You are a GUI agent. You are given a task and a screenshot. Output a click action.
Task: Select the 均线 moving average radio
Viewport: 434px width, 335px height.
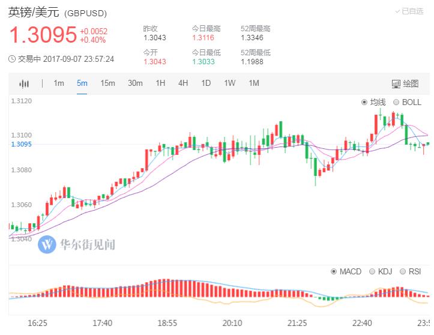(364, 102)
